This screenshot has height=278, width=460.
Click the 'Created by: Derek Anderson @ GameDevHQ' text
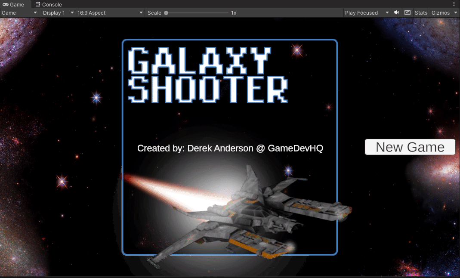pos(230,148)
